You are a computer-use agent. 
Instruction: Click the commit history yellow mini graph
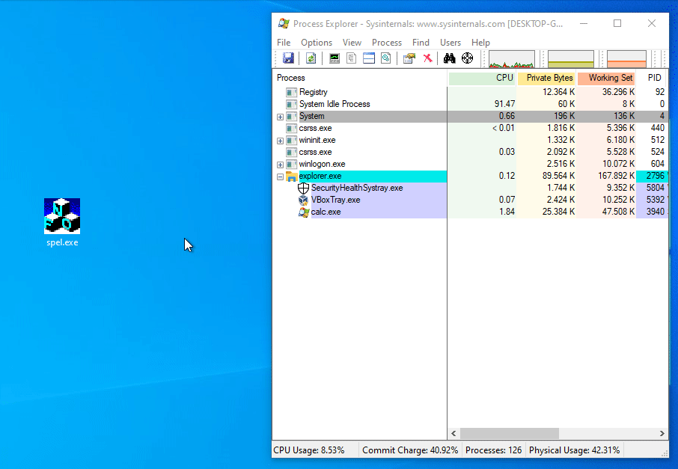571,59
